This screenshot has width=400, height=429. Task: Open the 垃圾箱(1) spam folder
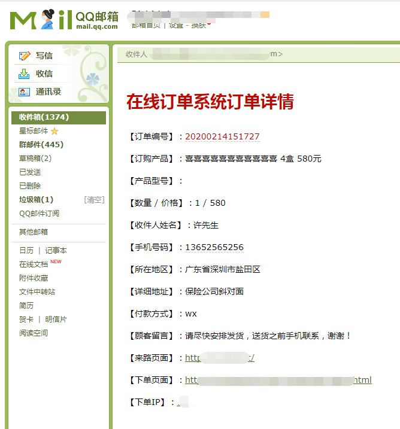point(36,200)
